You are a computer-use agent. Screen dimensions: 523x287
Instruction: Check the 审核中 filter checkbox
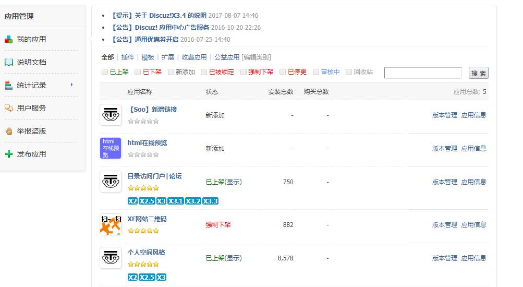pyautogui.click(x=316, y=72)
